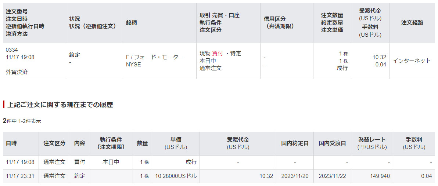438x186 pixels.
Task: Click the 日時 header in history table
Action: tap(11, 143)
